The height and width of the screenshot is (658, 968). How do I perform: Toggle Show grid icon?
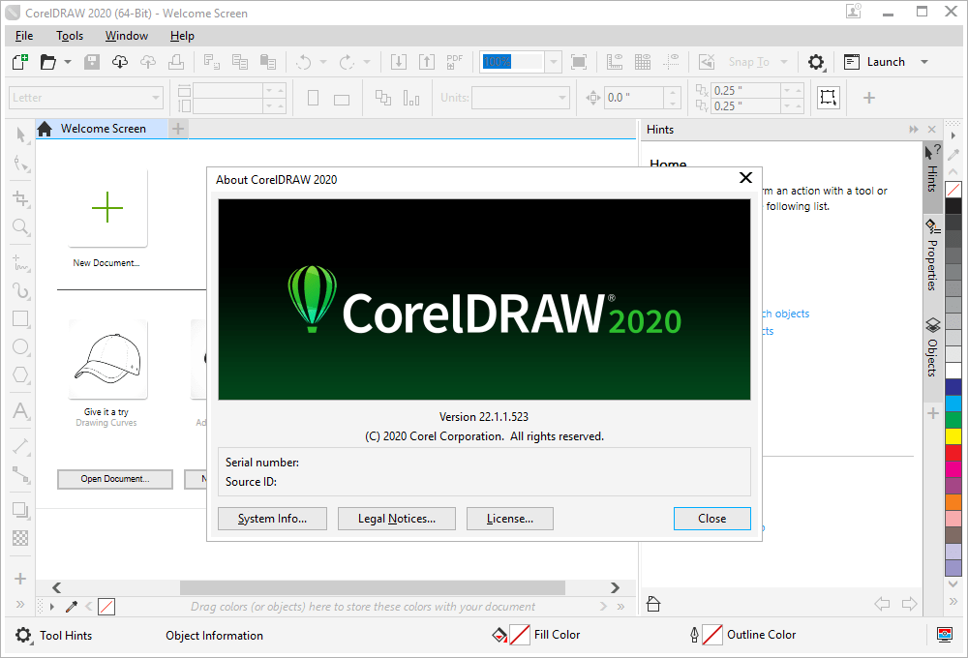point(643,62)
